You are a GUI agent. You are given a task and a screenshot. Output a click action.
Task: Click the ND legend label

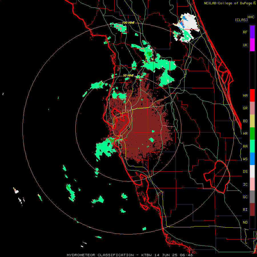(x=245, y=222)
